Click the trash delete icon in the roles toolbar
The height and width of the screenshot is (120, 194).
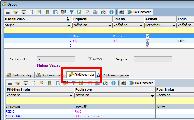tap(49, 83)
